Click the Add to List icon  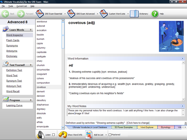pos(89,135)
